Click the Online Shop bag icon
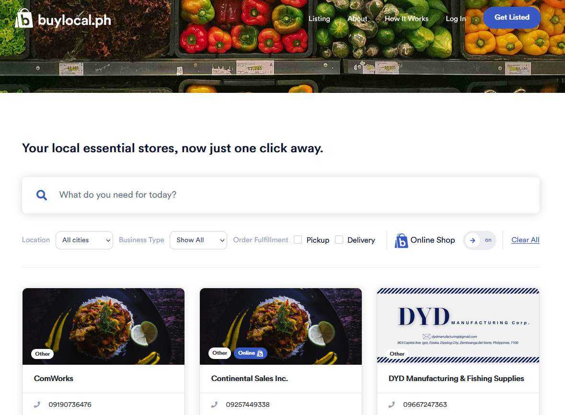This screenshot has width=565, height=415. 401,240
